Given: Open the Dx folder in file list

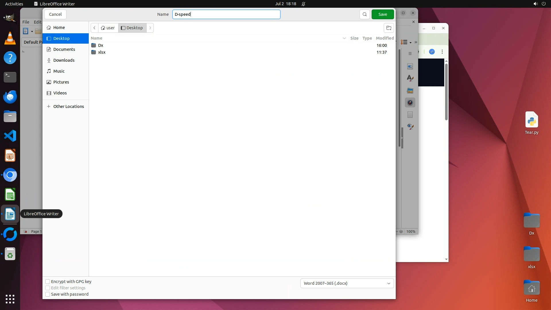Looking at the screenshot, I should click(100, 45).
